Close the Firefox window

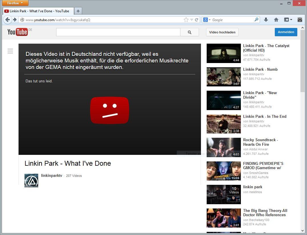(x=299, y=3)
